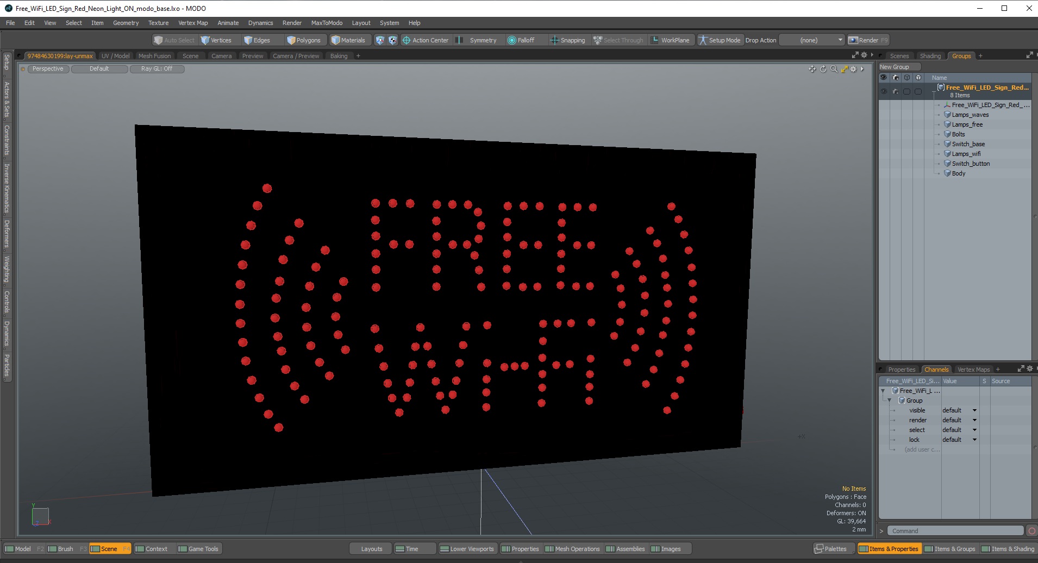Click the Command input field
This screenshot has width=1038, height=563.
tap(955, 531)
